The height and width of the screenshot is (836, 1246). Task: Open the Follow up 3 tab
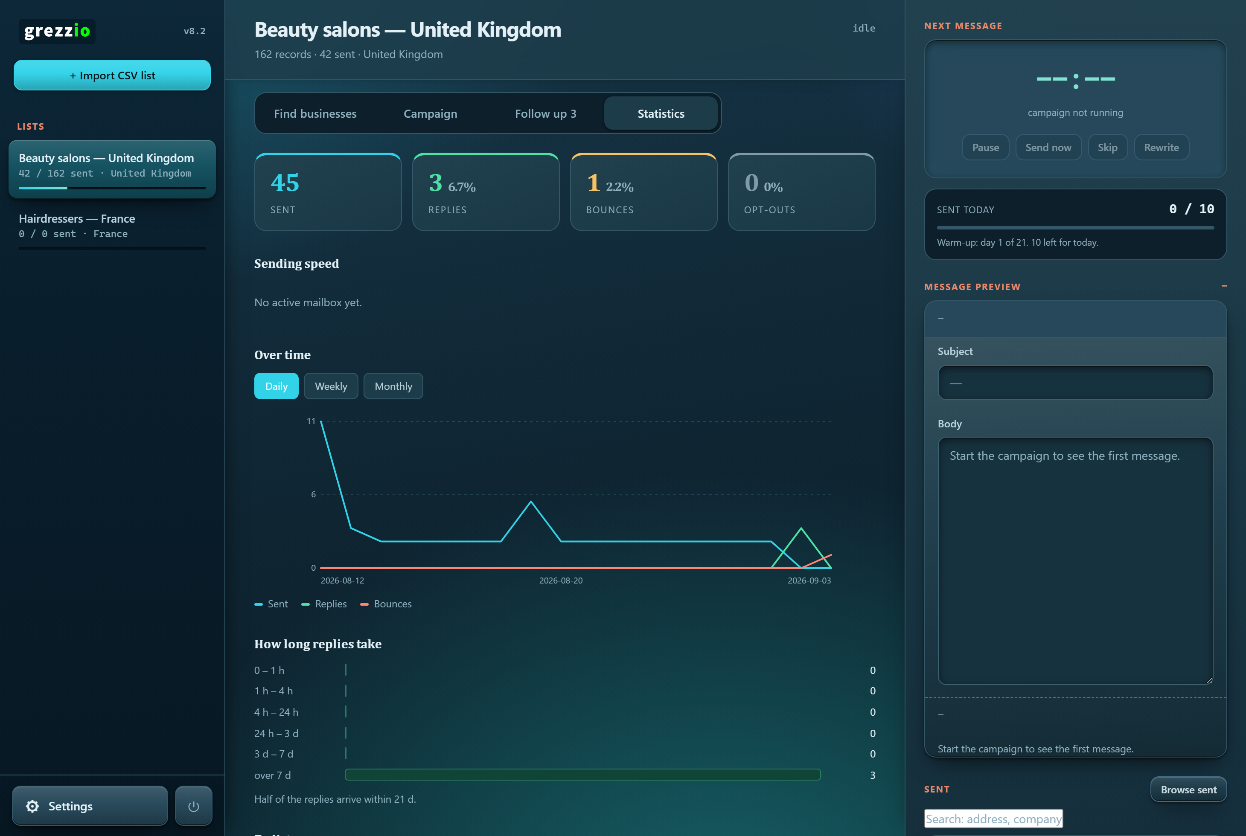[x=545, y=113]
